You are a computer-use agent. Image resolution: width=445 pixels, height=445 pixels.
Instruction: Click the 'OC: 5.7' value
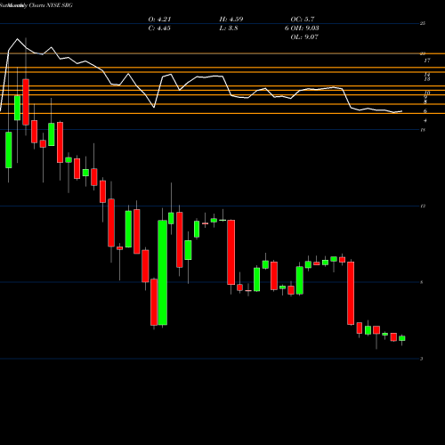pyautogui.click(x=303, y=20)
